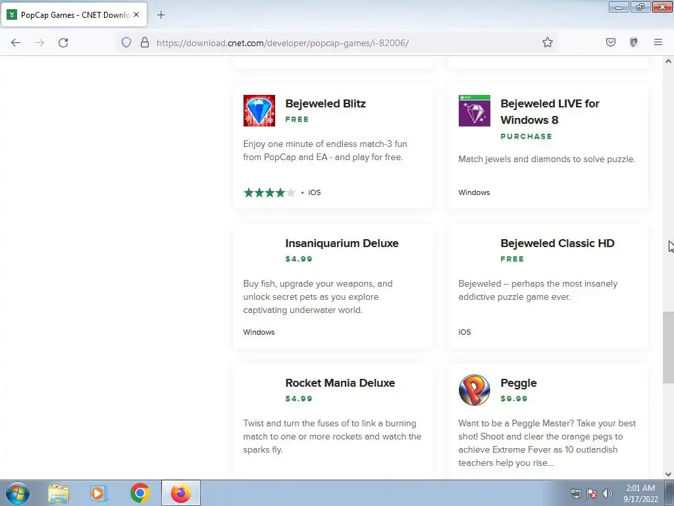Click the iOS label on Bejeweled Classic HD card
Viewport: 674px width, 506px height.
[x=465, y=332]
